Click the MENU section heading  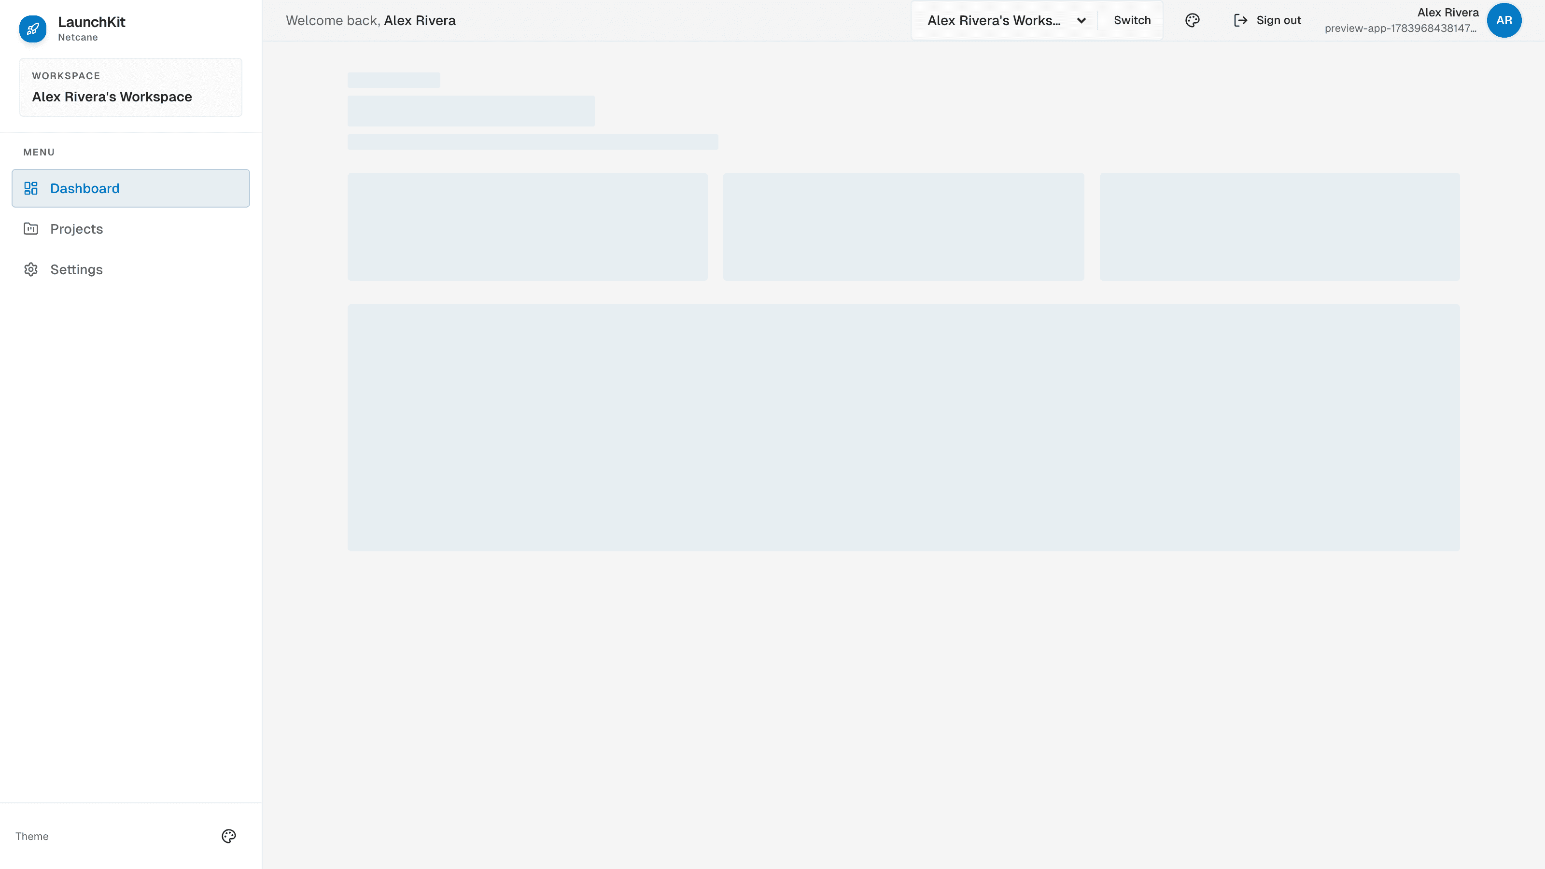39,153
